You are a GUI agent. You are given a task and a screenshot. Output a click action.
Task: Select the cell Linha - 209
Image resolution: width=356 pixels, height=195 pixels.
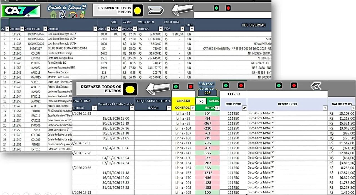[183, 192]
